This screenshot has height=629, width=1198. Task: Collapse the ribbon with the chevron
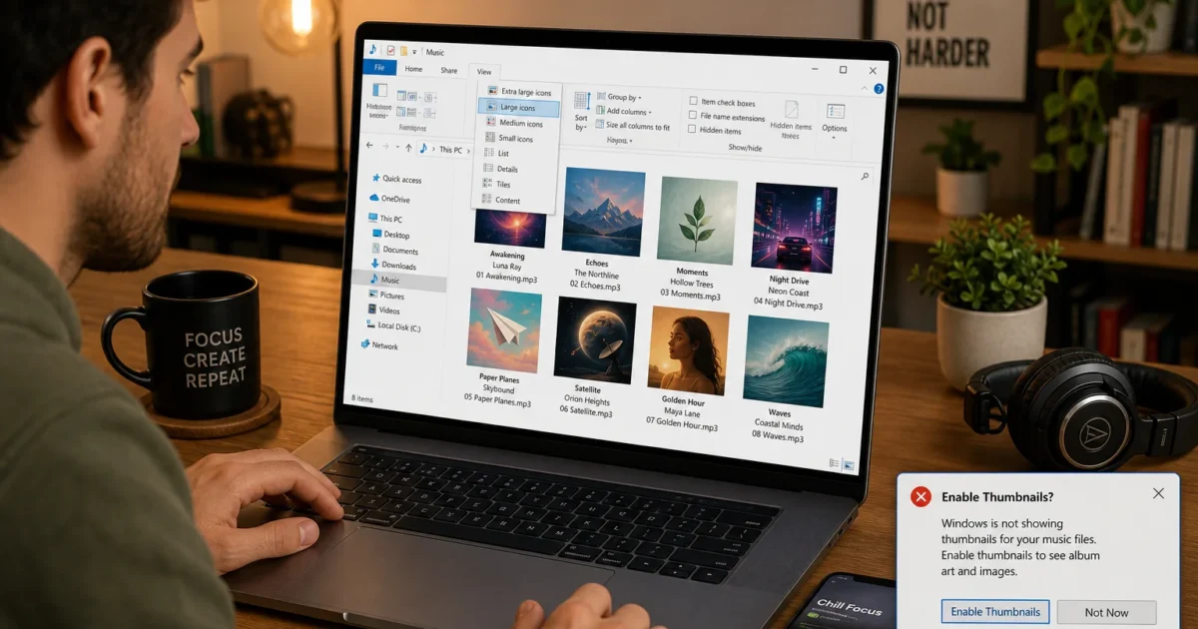click(865, 88)
